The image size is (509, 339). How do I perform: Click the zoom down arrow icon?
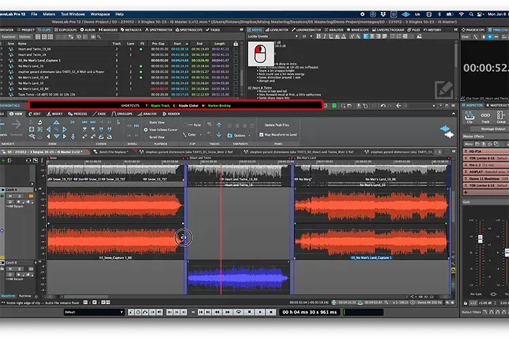(56, 136)
